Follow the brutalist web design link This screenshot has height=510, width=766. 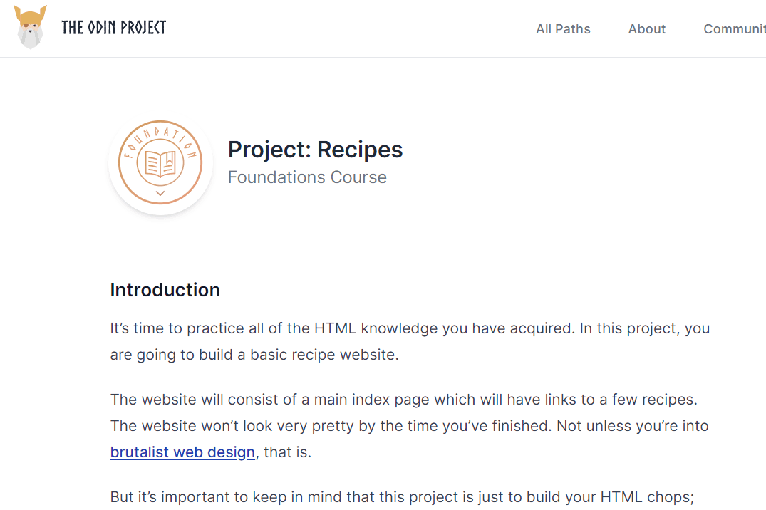(x=182, y=452)
